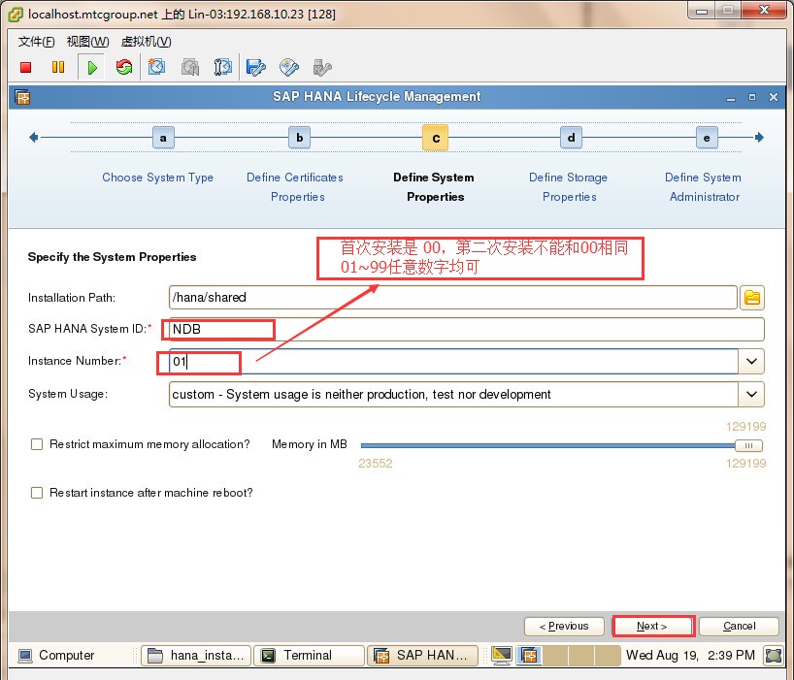Enable Restrict maximum memory allocation checkbox
Image resolution: width=794 pixels, height=680 pixels.
37,444
